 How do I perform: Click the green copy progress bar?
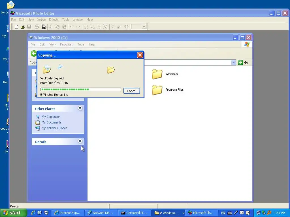click(81, 90)
